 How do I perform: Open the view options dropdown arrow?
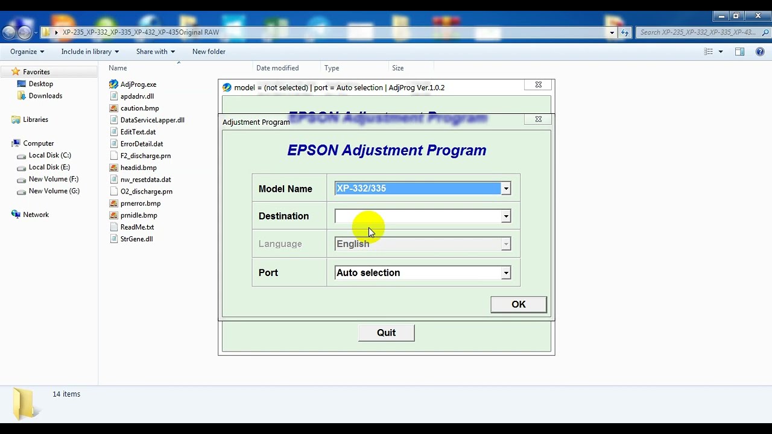pos(721,52)
